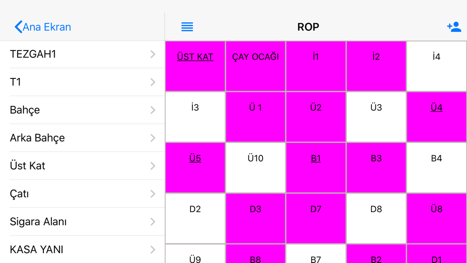Viewport: 467px width, 263px height.
Task: Select the magenta Ü4 tile
Action: (437, 117)
